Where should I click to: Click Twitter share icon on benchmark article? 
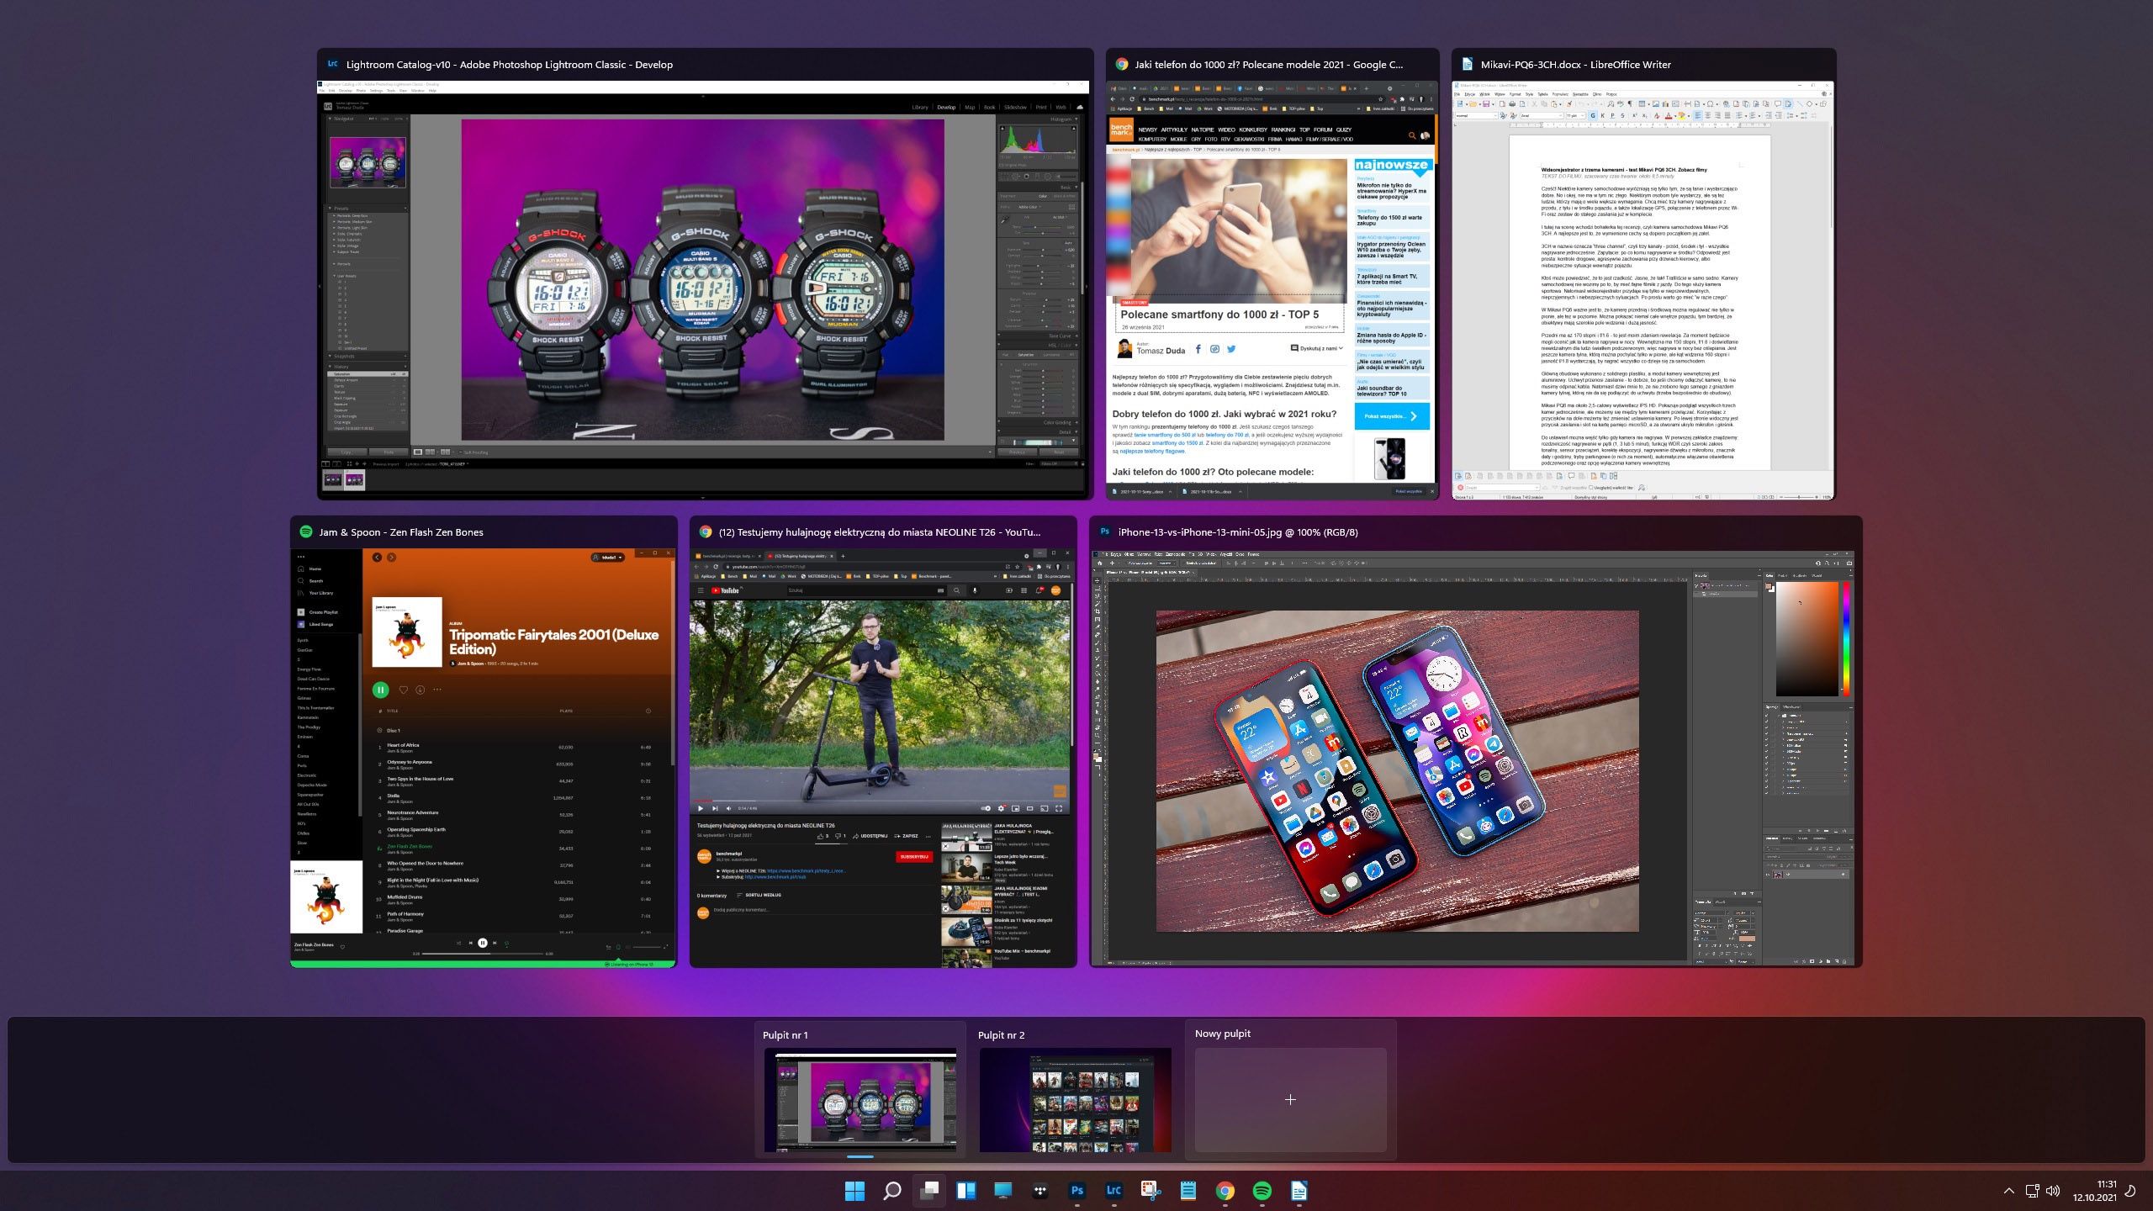1231,349
